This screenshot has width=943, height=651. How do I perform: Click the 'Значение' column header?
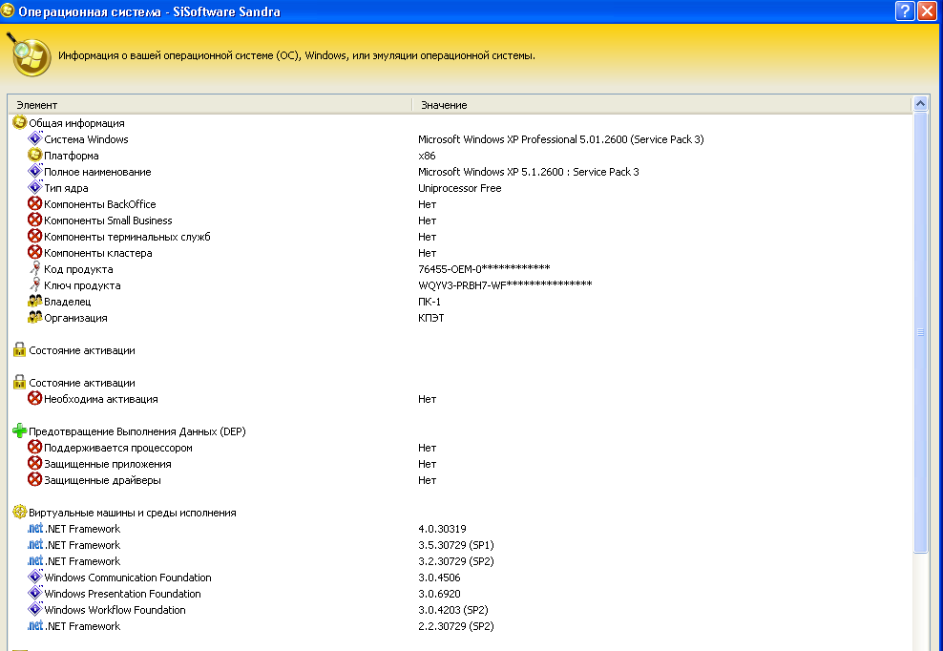[661, 105]
